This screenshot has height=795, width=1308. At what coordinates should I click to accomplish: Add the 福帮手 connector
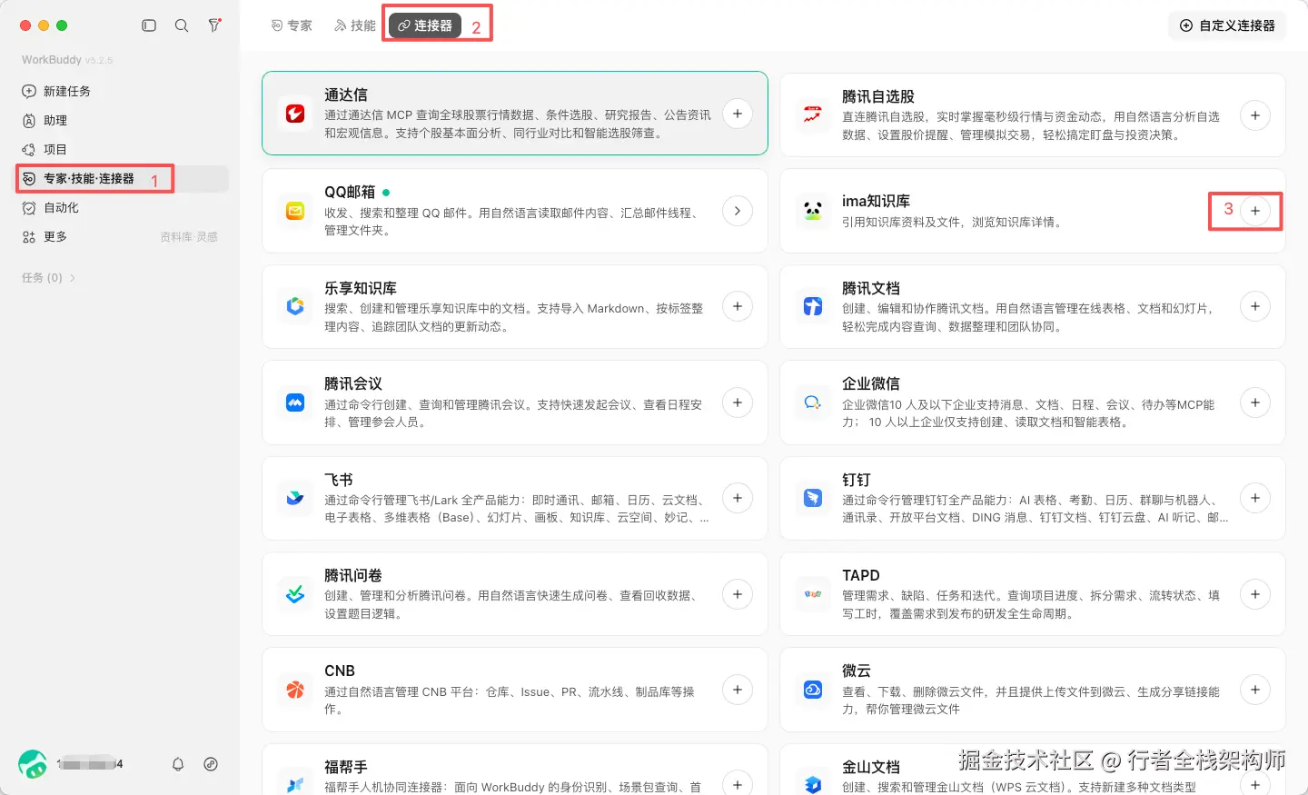(x=738, y=783)
